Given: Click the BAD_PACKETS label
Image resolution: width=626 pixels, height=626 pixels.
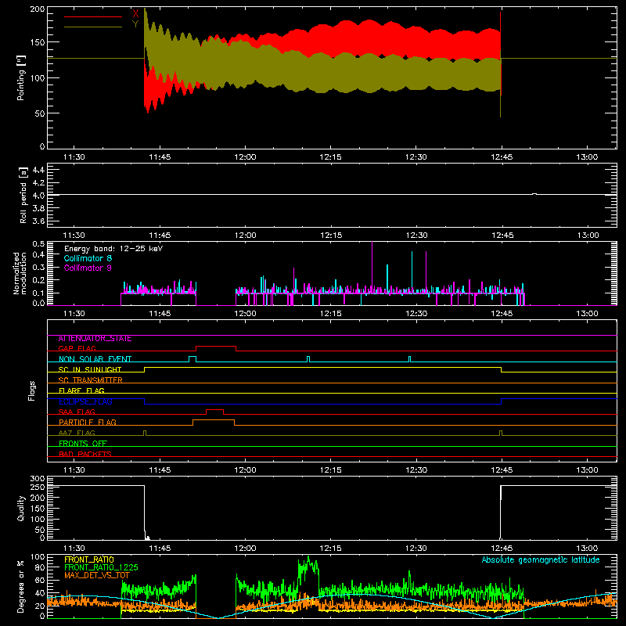Looking at the screenshot, I should (85, 454).
